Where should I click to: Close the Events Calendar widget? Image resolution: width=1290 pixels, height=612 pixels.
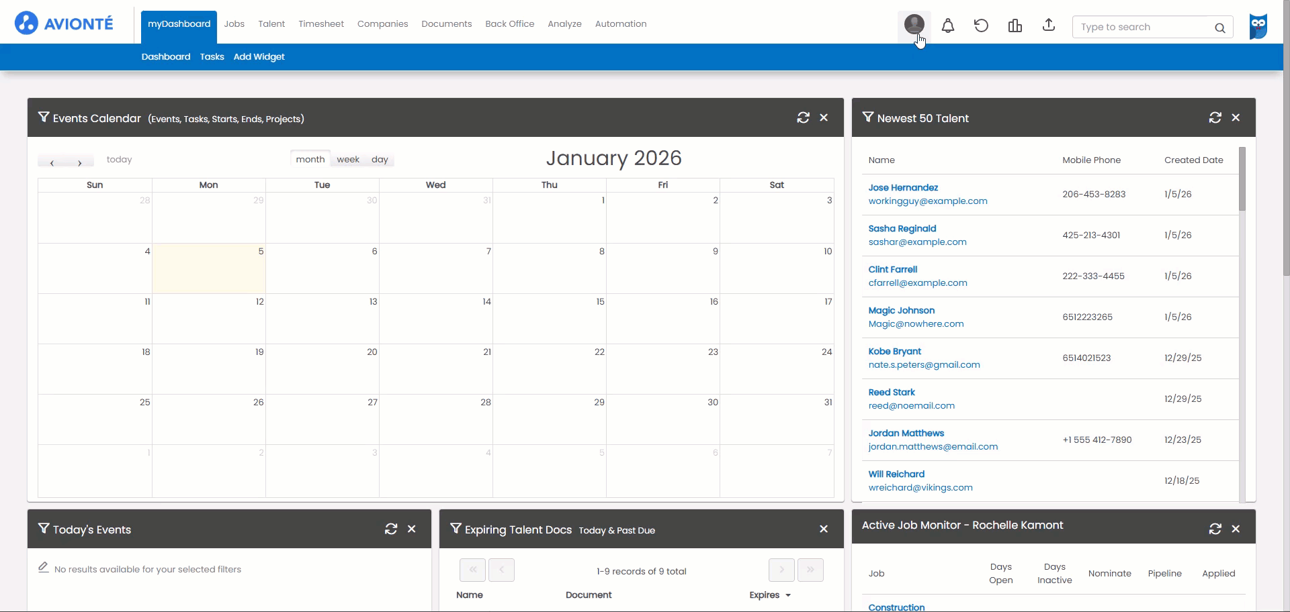[x=824, y=117]
